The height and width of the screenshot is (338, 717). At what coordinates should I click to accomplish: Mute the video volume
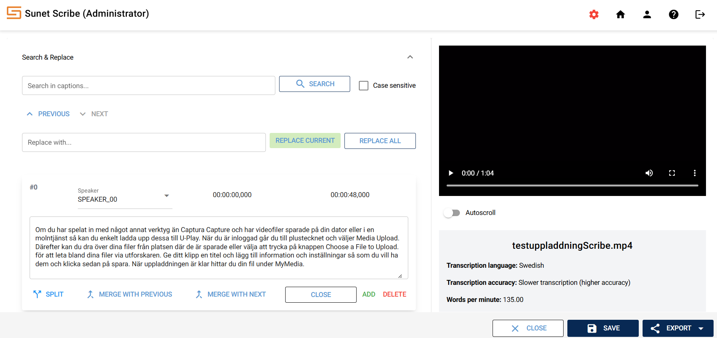pos(649,173)
